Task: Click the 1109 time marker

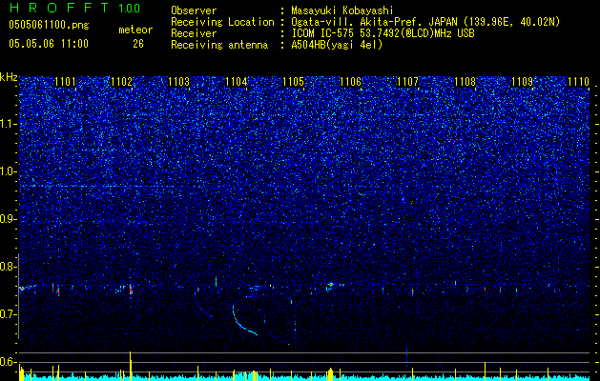Action: (522, 81)
